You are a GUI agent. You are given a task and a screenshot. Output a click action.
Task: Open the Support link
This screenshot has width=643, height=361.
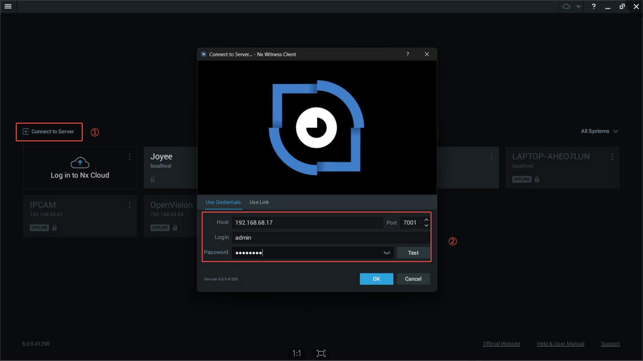tap(610, 344)
